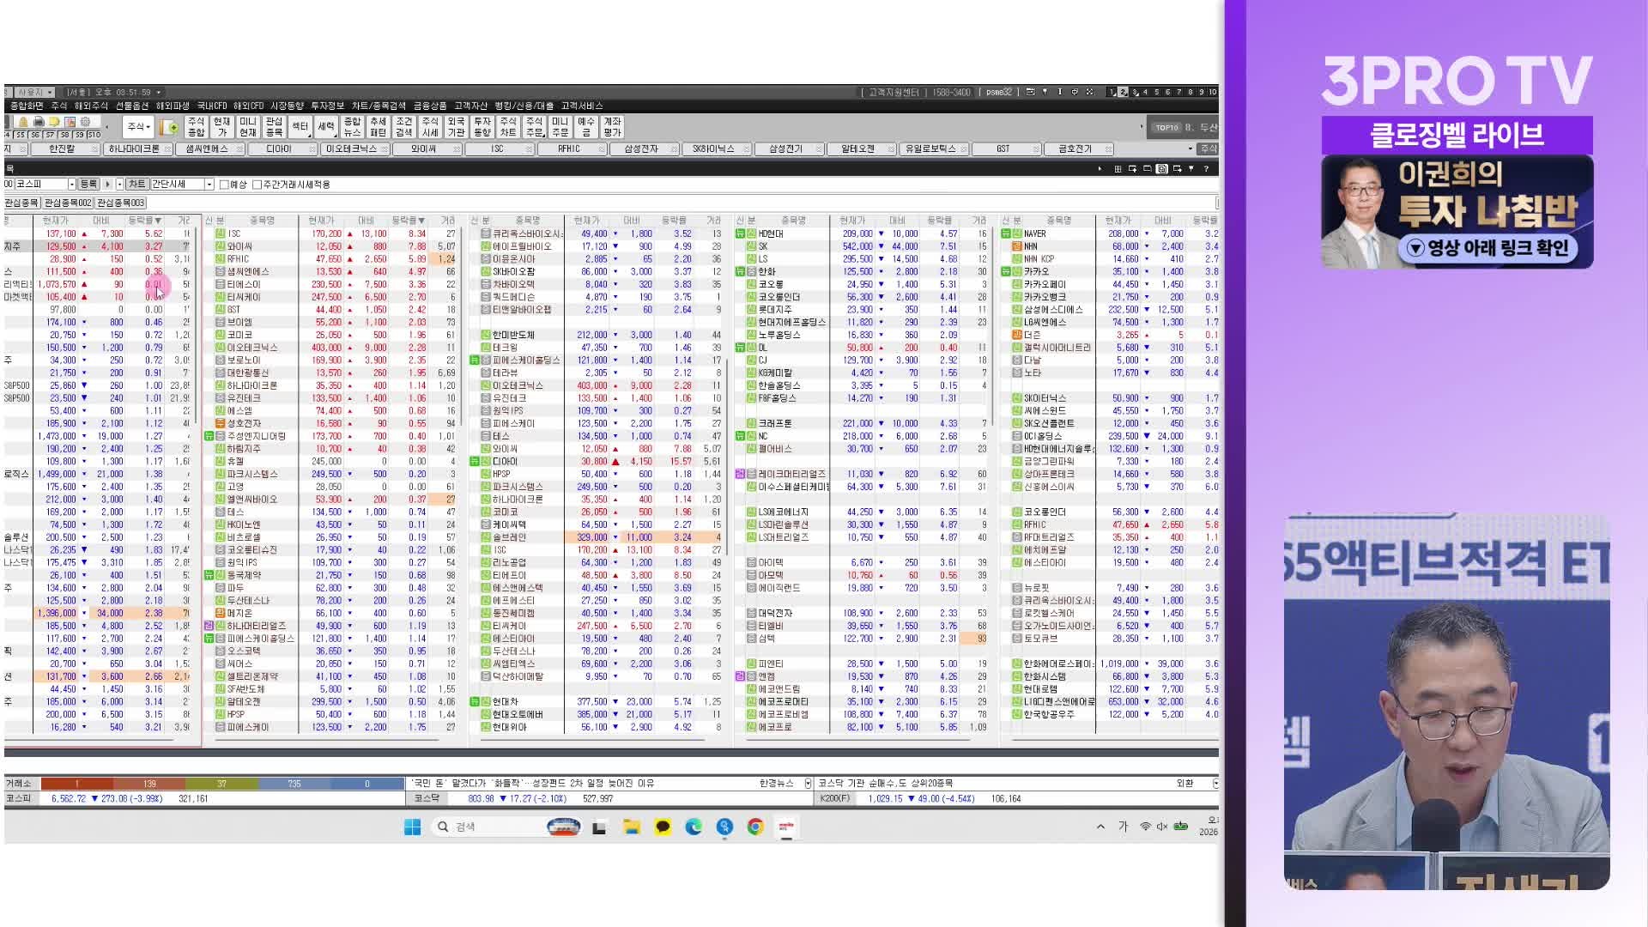Open the 주식 dropdown in the toolbar
This screenshot has height=927, width=1648.
click(x=138, y=127)
